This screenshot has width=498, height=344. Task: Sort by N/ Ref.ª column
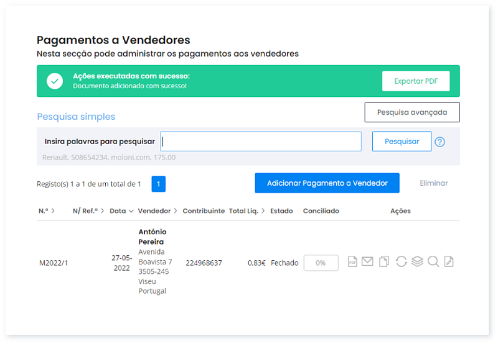coord(88,211)
